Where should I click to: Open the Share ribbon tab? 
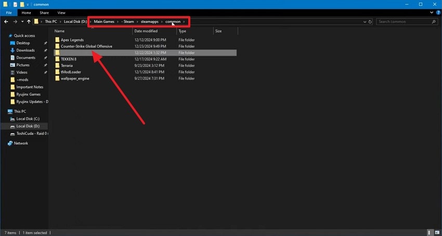tap(44, 12)
